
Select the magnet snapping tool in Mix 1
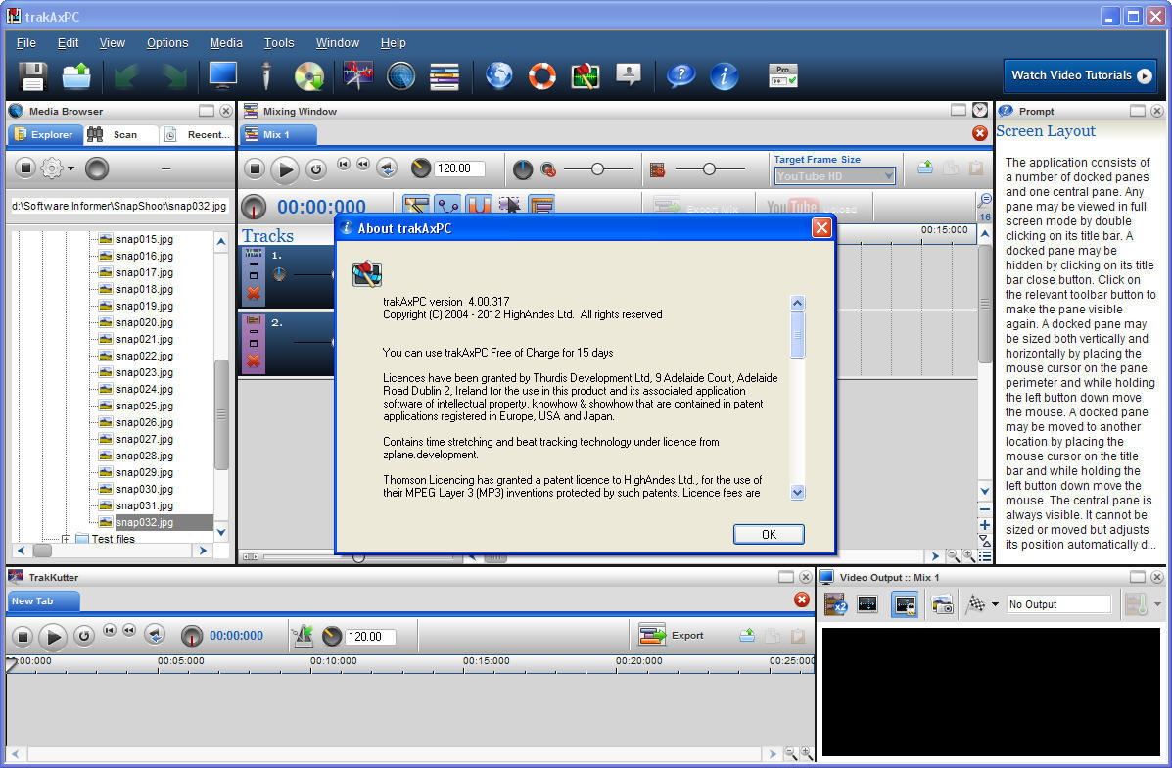point(478,203)
